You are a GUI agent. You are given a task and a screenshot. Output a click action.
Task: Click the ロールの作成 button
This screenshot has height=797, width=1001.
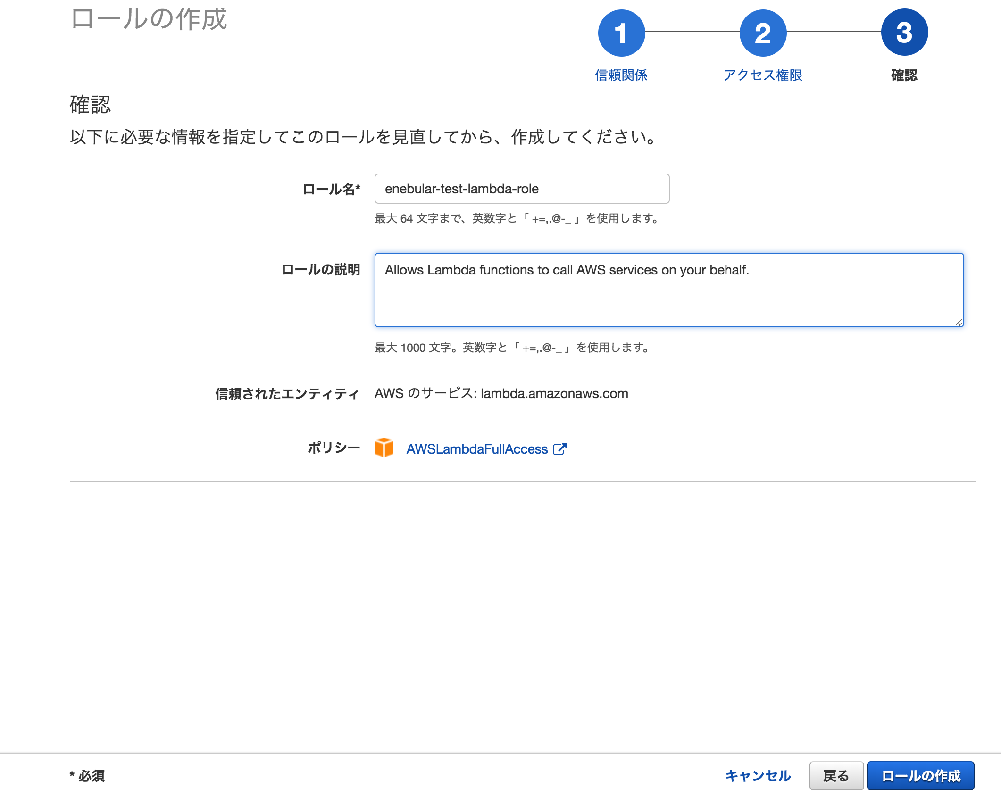[x=920, y=776]
